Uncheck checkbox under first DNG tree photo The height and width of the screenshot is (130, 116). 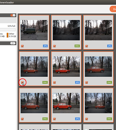[x=55, y=46]
